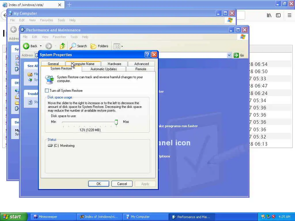Click the programs run faster task link
This screenshot has height=221, width=295.
coord(178,126)
